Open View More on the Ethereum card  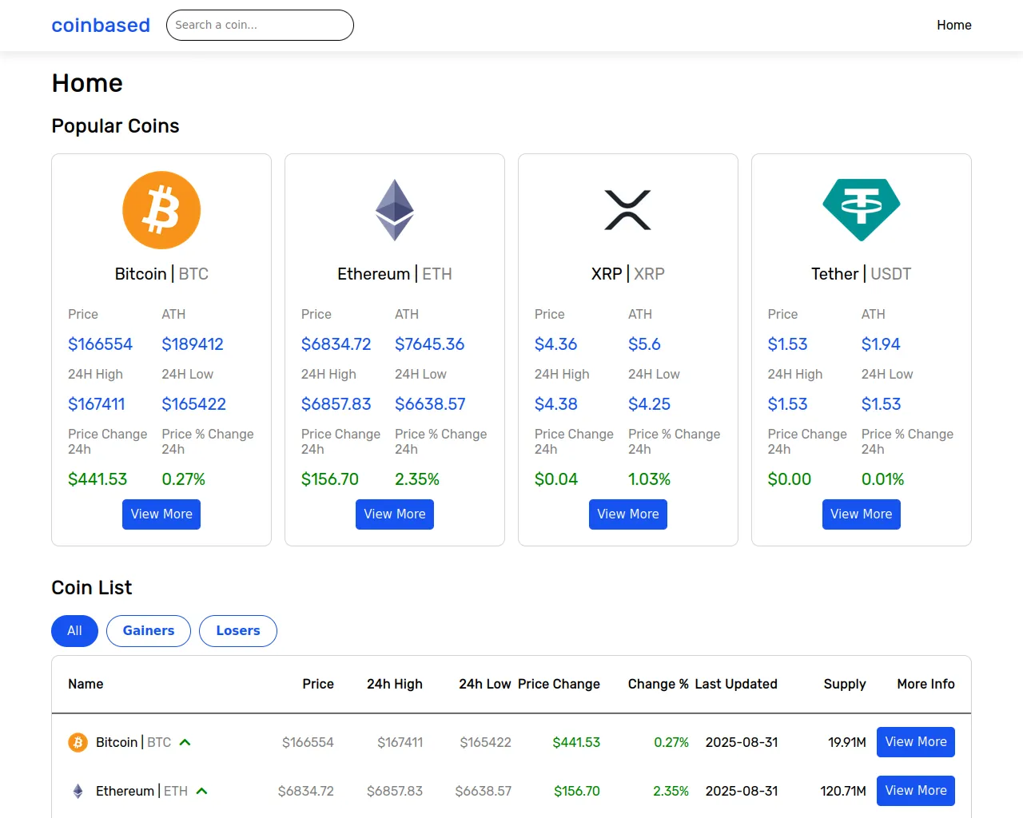(395, 514)
